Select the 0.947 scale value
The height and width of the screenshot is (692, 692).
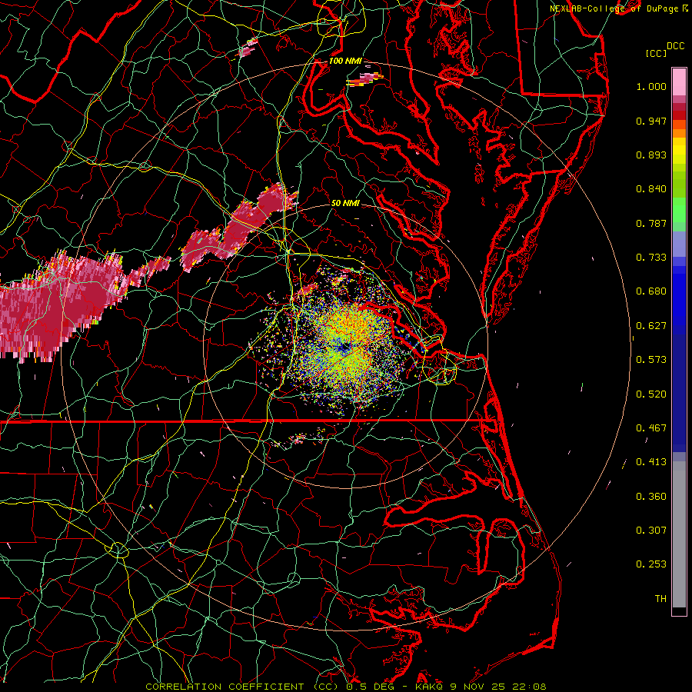(x=651, y=121)
